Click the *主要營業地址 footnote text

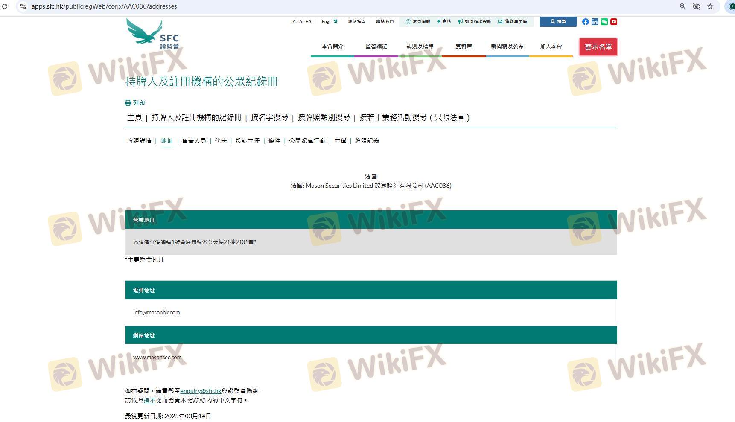click(x=145, y=260)
